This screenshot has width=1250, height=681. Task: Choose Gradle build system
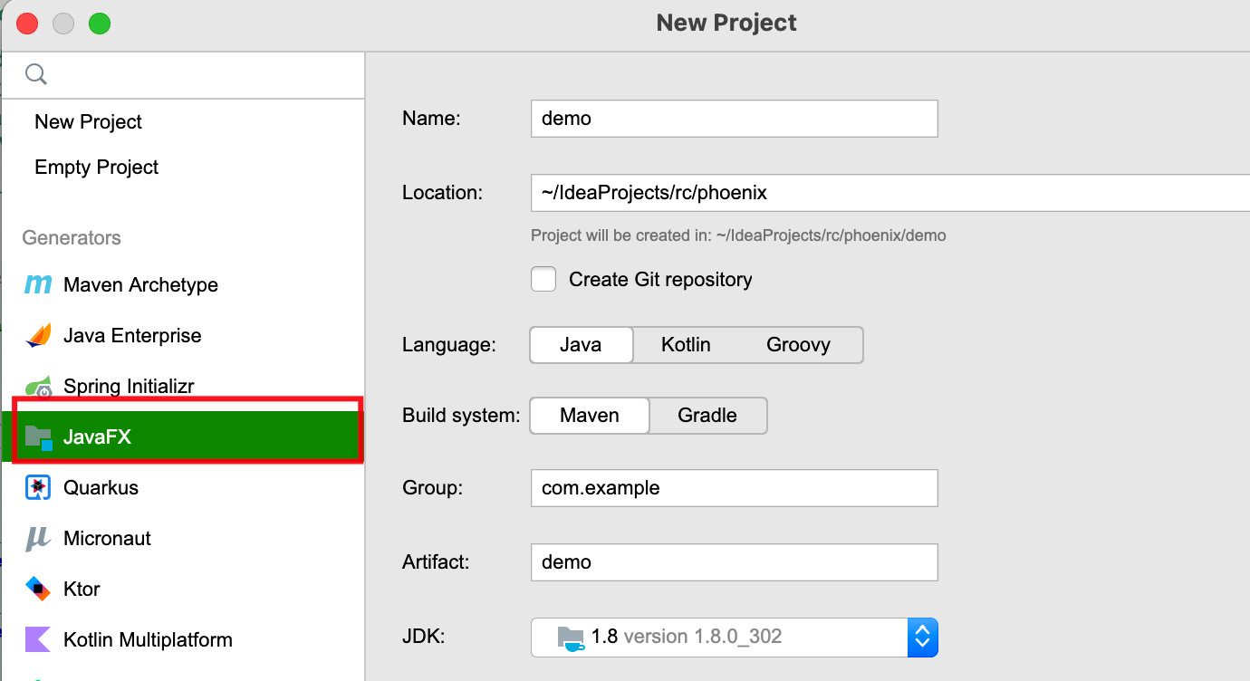[707, 416]
